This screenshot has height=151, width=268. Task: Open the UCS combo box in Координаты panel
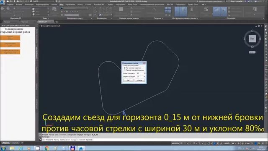point(106,15)
